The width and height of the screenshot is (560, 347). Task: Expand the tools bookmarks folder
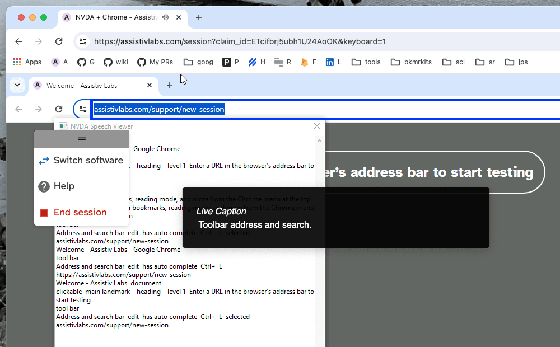366,62
